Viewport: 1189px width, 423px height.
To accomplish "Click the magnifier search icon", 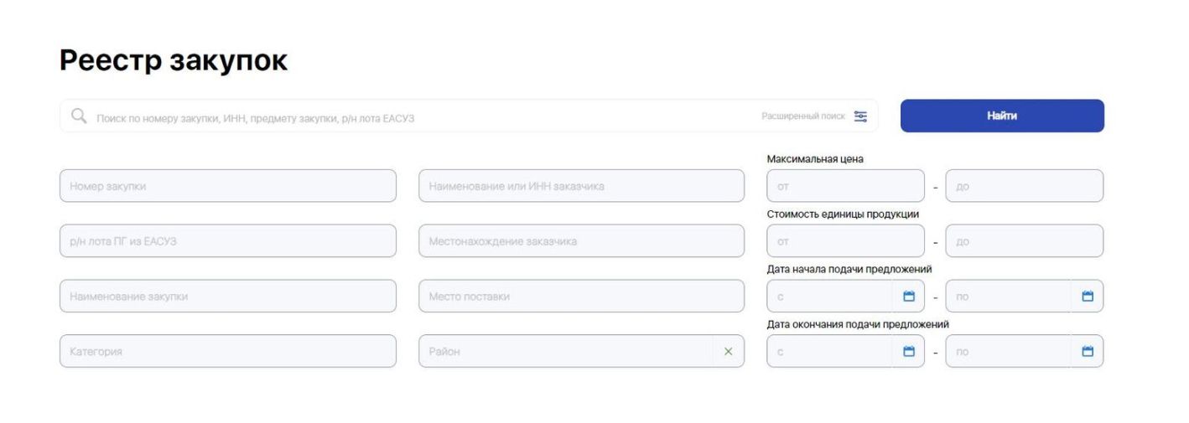I will click(80, 116).
